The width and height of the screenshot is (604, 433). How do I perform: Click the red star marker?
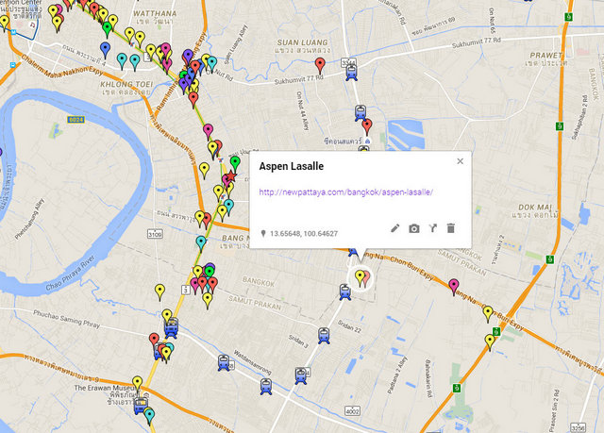point(230,176)
